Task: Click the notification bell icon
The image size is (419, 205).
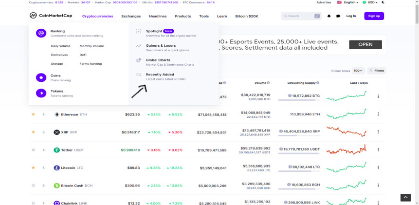Action: [329, 16]
